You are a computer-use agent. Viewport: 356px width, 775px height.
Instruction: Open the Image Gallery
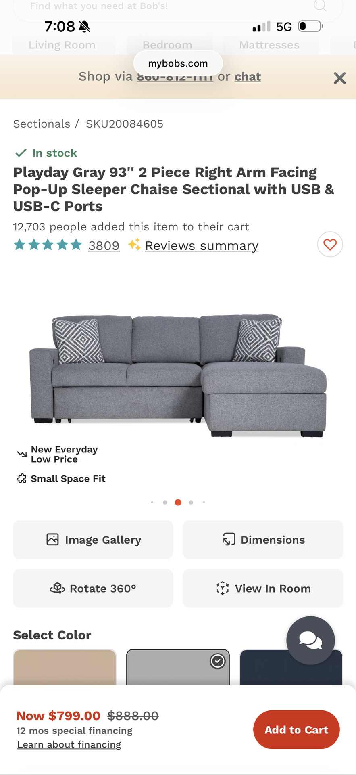93,540
